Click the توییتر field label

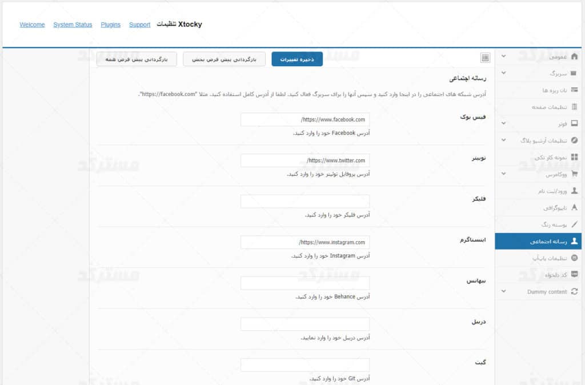click(x=479, y=158)
